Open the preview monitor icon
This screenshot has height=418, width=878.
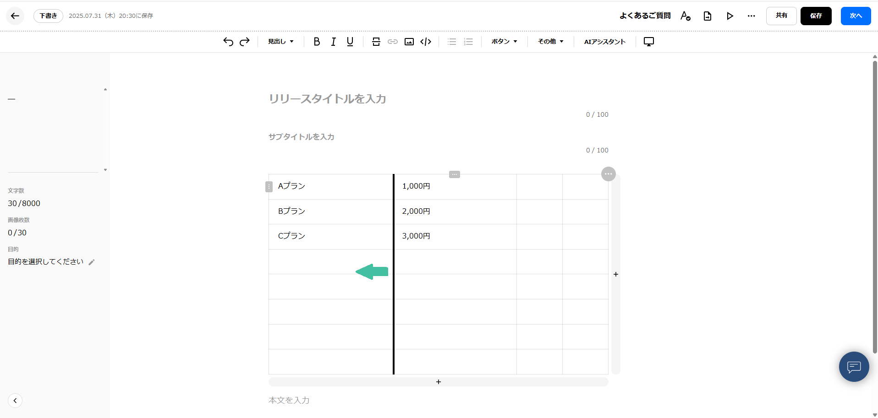pos(648,41)
